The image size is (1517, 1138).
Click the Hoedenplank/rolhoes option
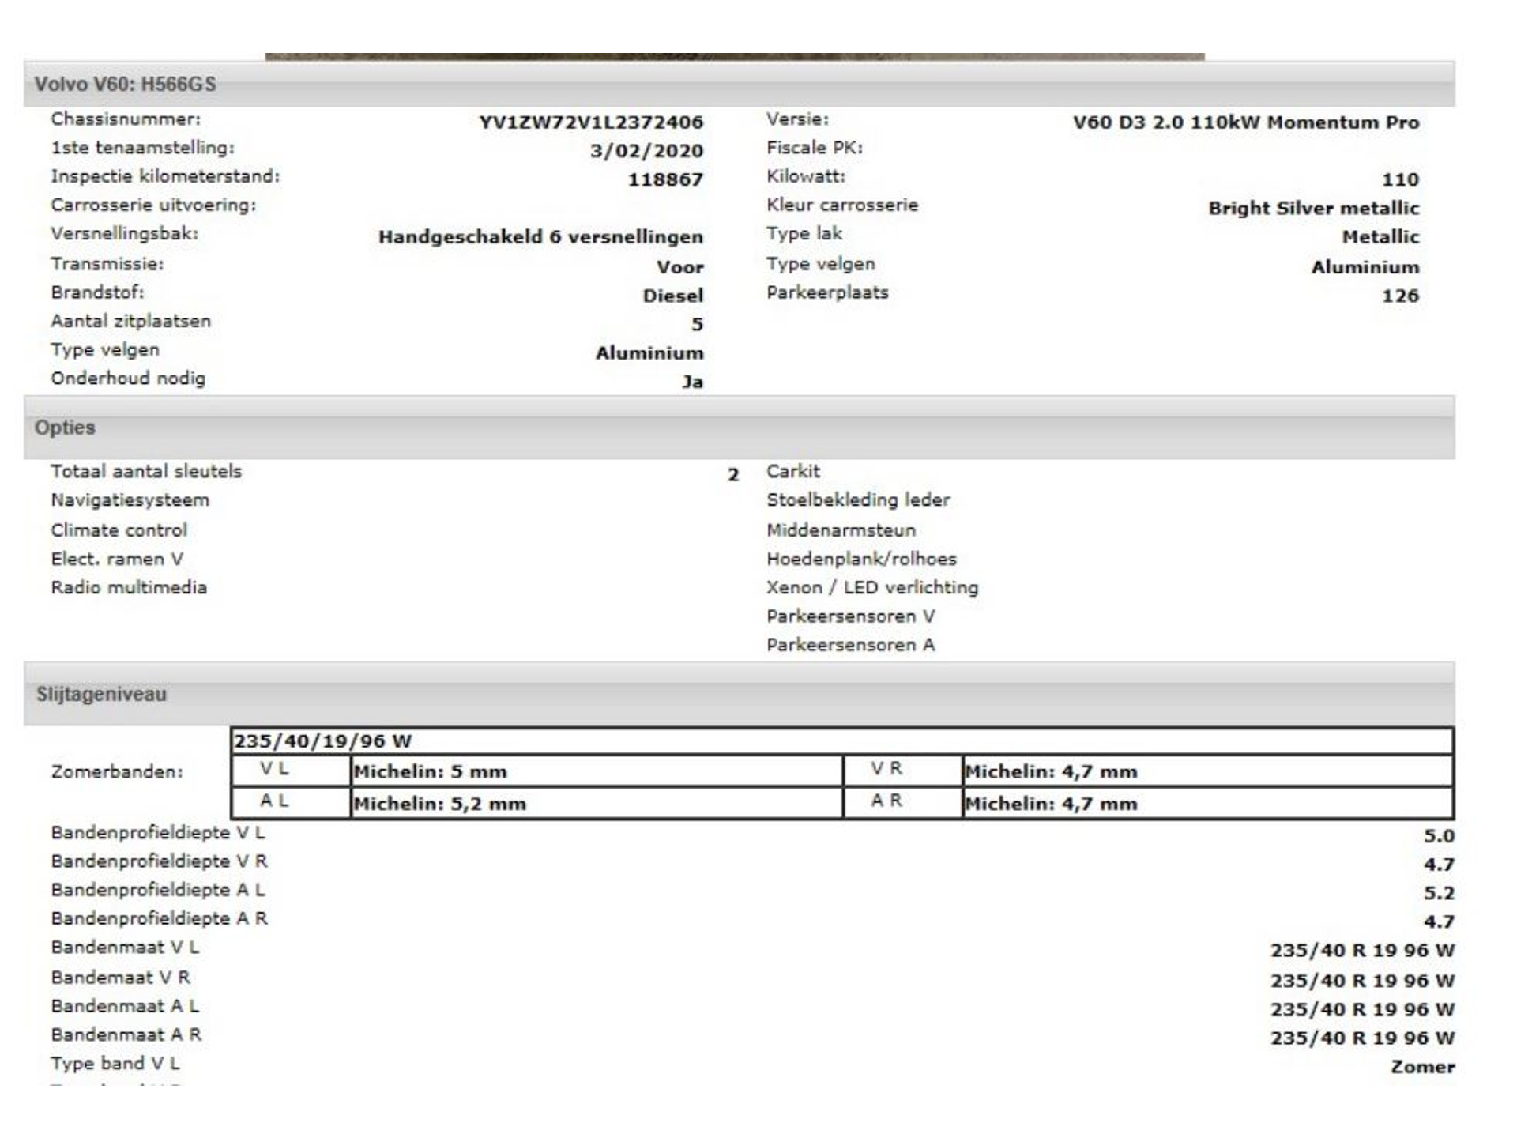[861, 559]
